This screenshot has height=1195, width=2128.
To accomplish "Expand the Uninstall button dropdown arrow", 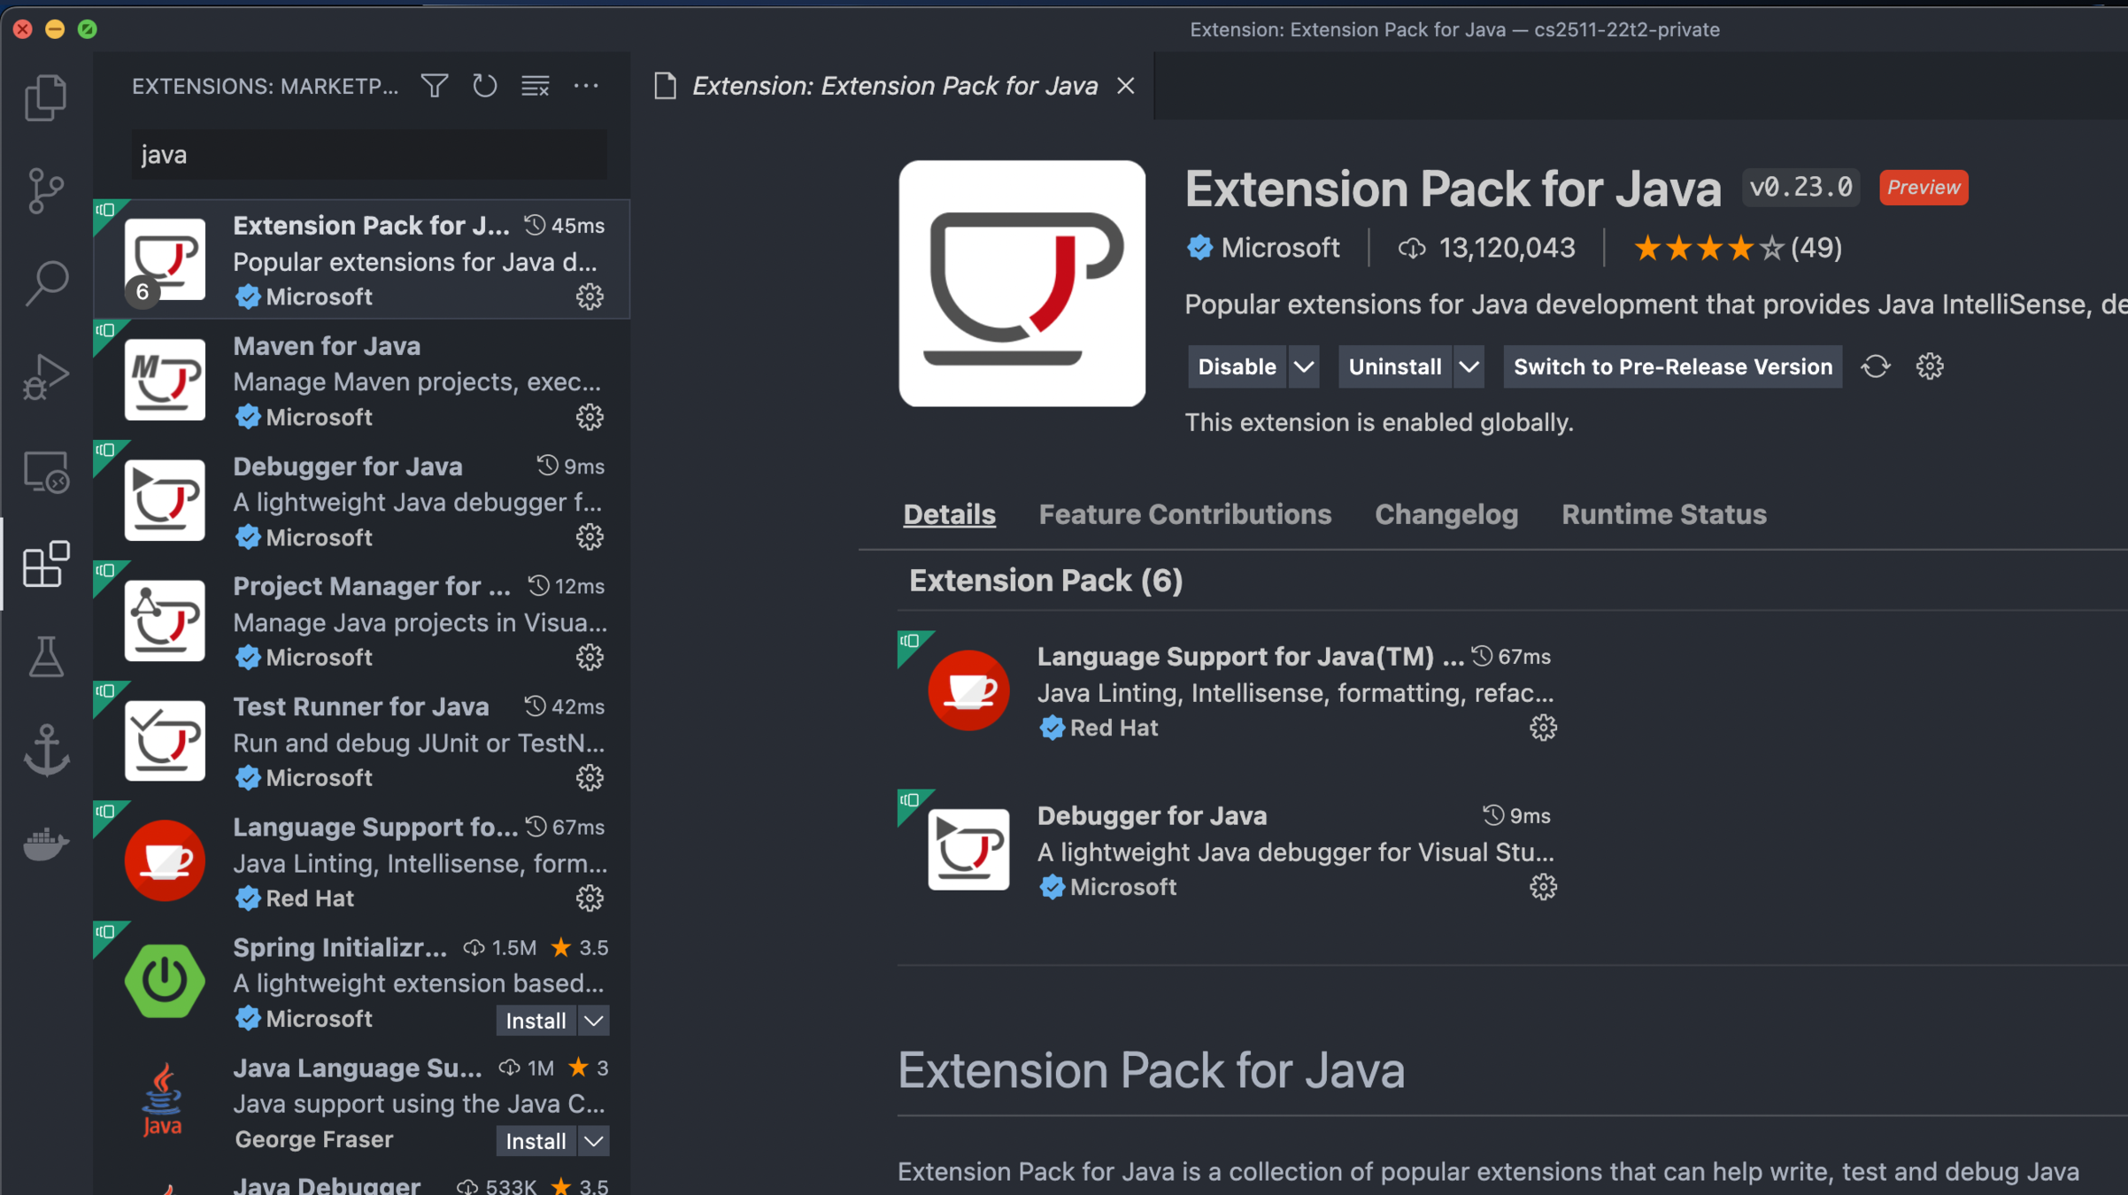I will click(1469, 366).
